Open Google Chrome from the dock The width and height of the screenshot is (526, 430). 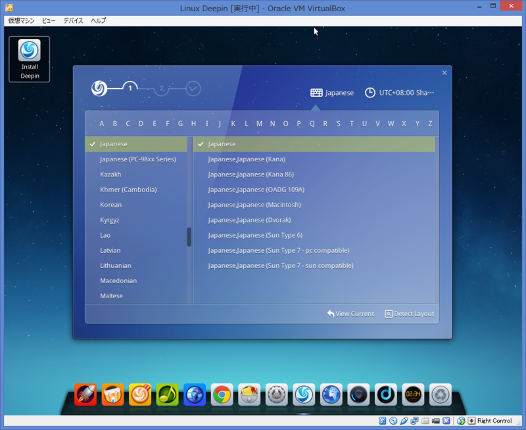(222, 395)
